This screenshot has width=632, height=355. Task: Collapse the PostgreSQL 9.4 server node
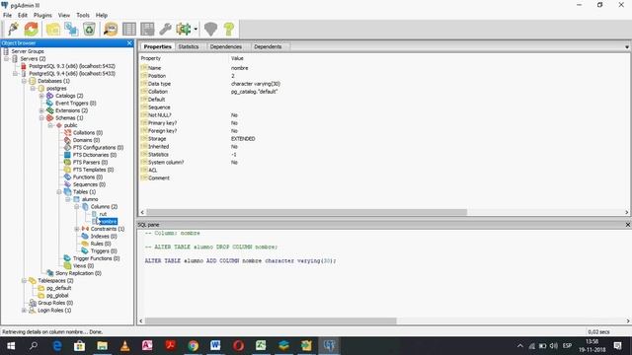16,74
